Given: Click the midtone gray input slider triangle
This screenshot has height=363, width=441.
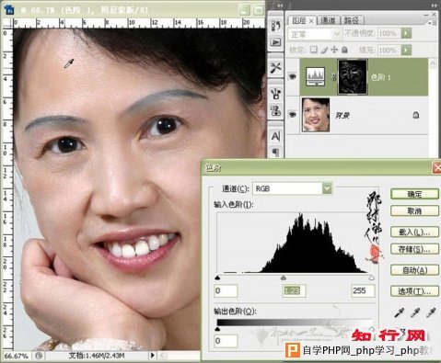Looking at the screenshot, I should tap(284, 278).
